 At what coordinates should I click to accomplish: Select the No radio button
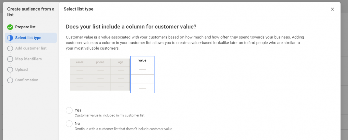(69, 124)
